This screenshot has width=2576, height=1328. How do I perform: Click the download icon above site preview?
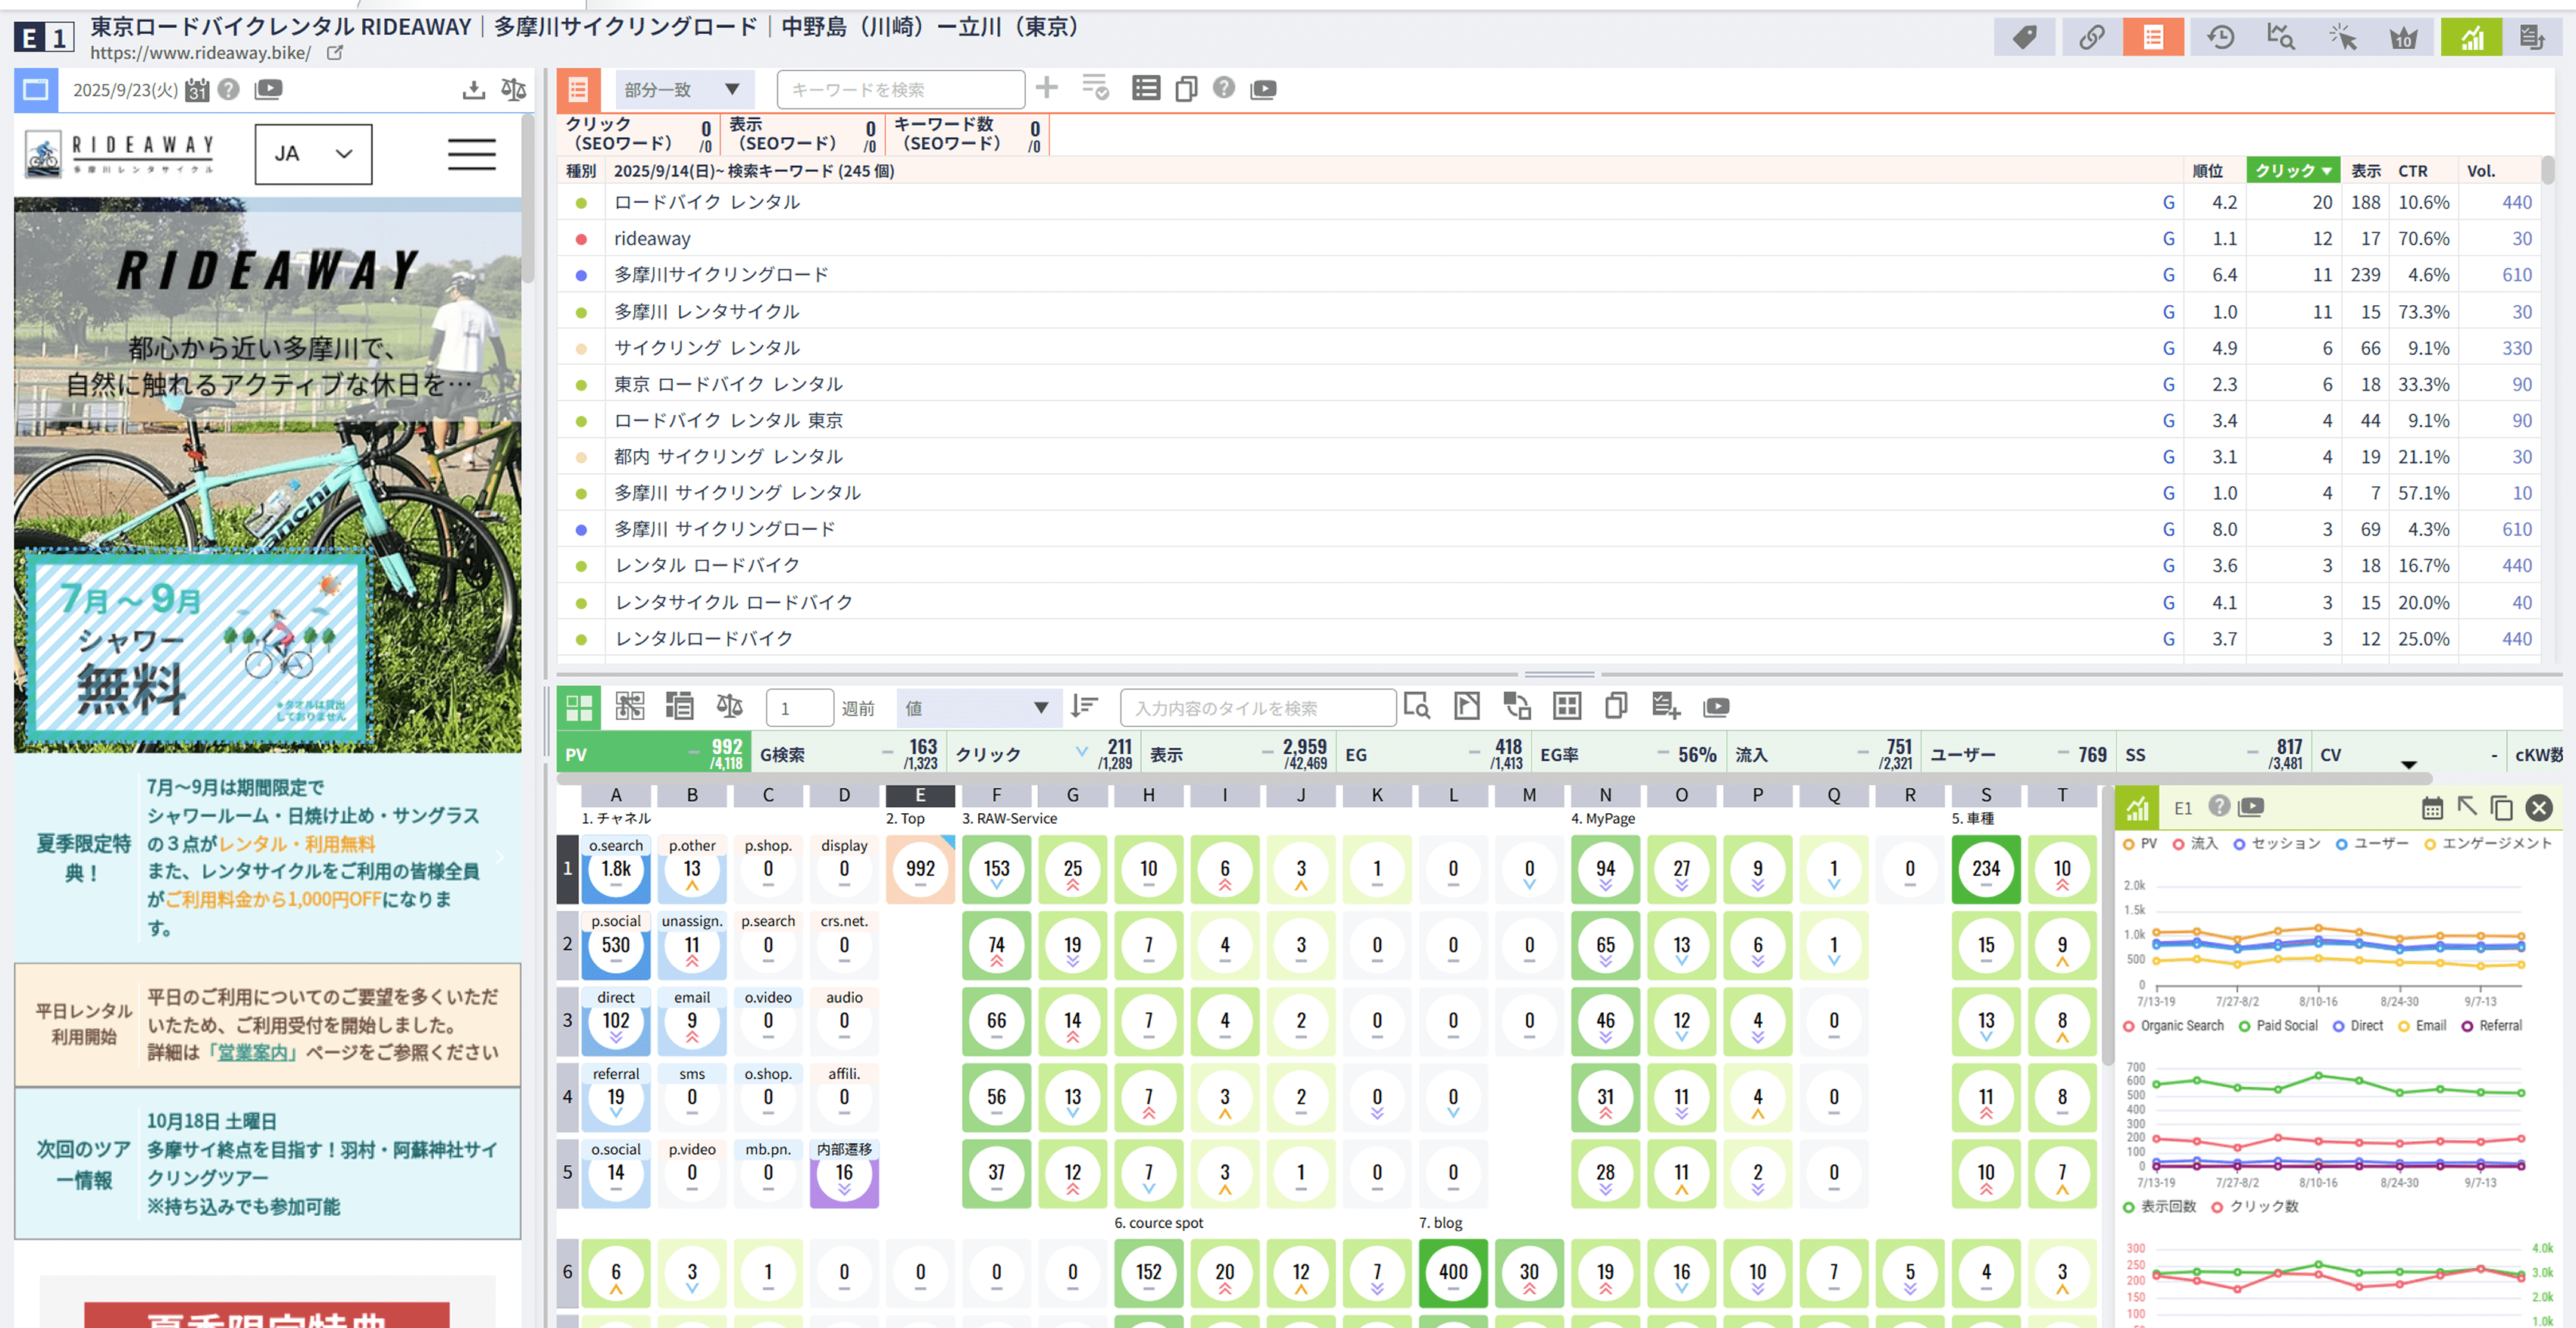coord(474,90)
